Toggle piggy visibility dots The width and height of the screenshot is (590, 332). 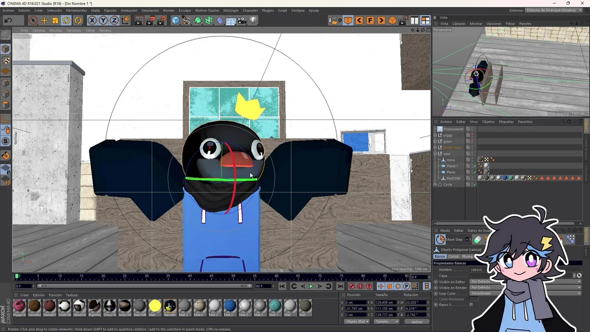click(472, 135)
